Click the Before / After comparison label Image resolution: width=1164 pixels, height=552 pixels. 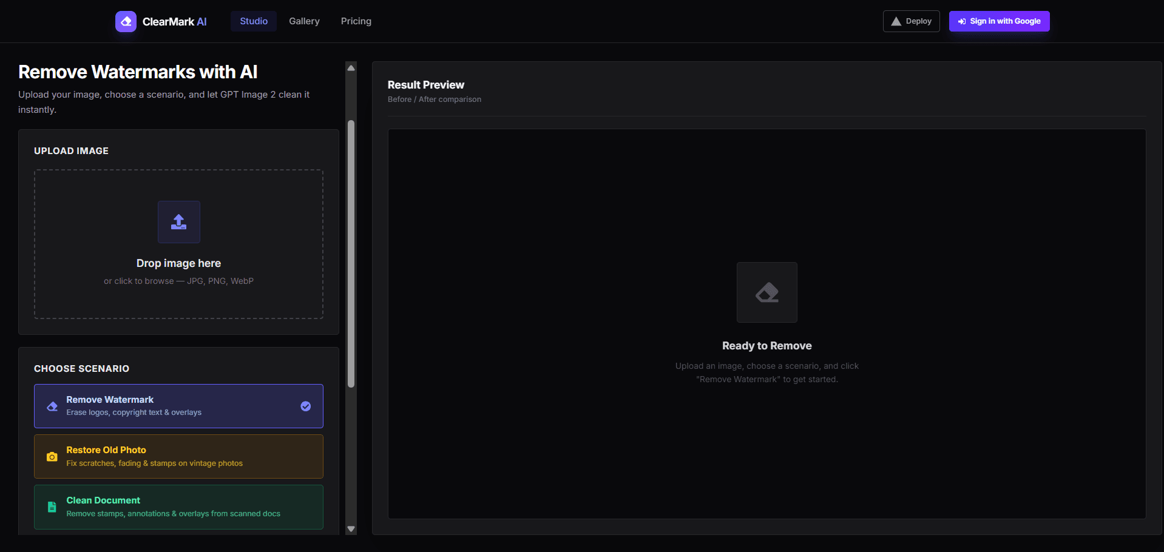point(435,99)
